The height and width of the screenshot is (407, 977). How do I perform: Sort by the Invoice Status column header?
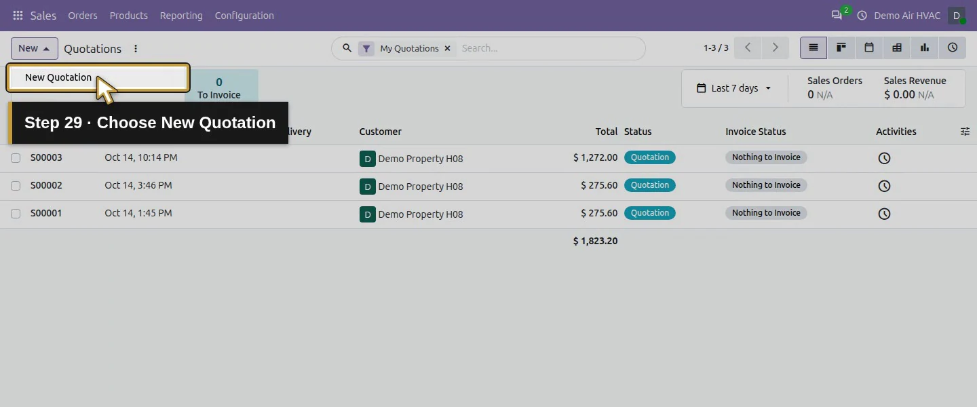point(756,132)
